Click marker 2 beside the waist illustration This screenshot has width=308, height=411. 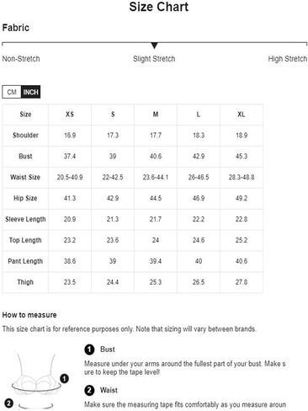click(x=9, y=403)
